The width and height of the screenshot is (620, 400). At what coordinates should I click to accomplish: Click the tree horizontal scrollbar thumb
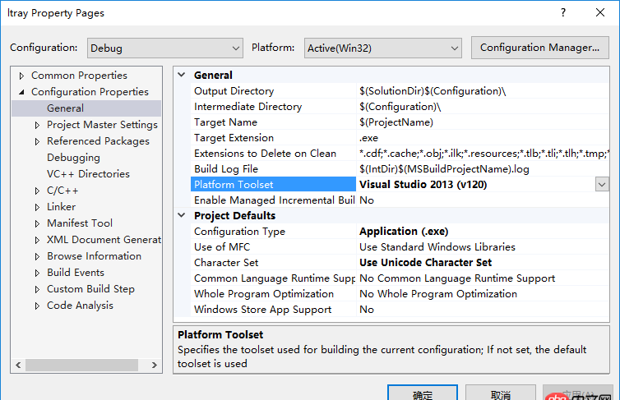click(82, 365)
